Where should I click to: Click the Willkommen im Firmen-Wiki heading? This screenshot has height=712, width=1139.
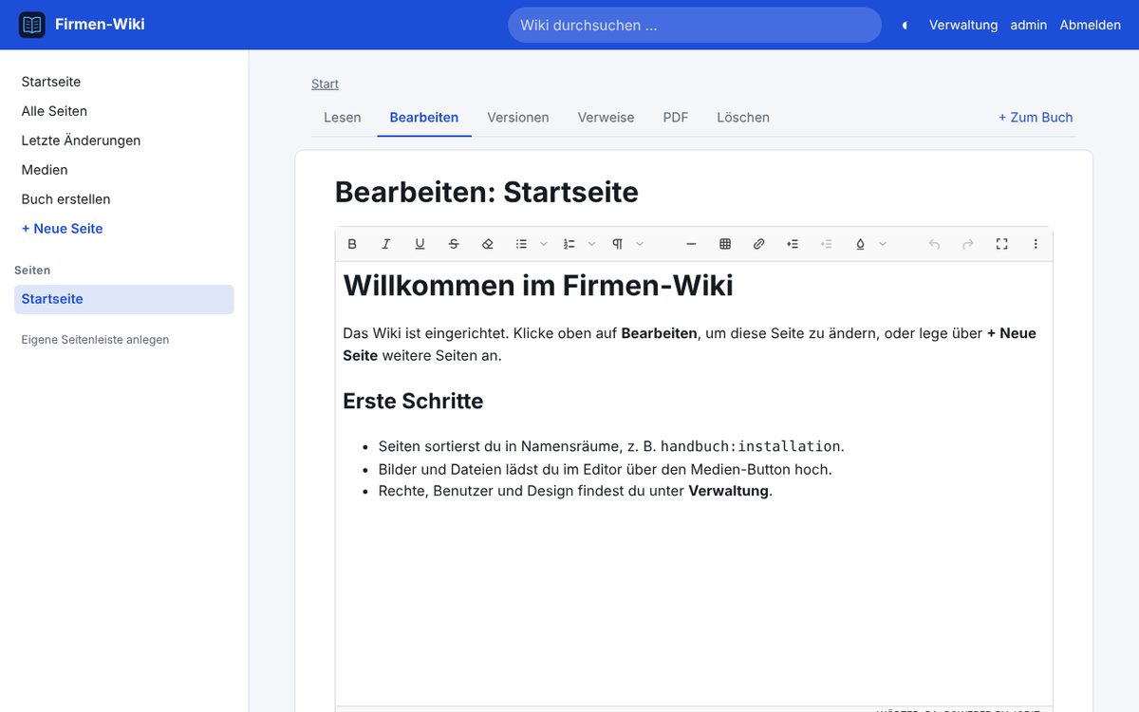click(538, 285)
